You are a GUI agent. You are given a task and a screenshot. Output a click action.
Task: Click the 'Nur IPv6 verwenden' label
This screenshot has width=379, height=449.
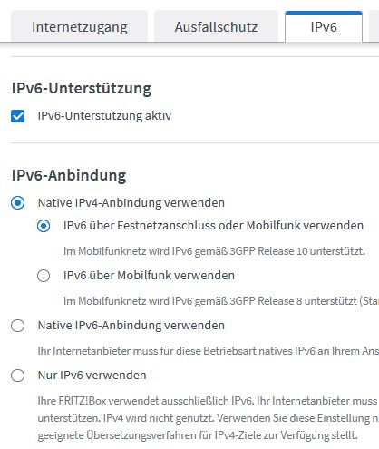pos(92,376)
